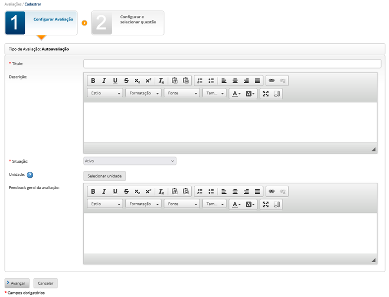
Task: Insert bulleted list in the Feedback geral editor
Action: (211, 191)
